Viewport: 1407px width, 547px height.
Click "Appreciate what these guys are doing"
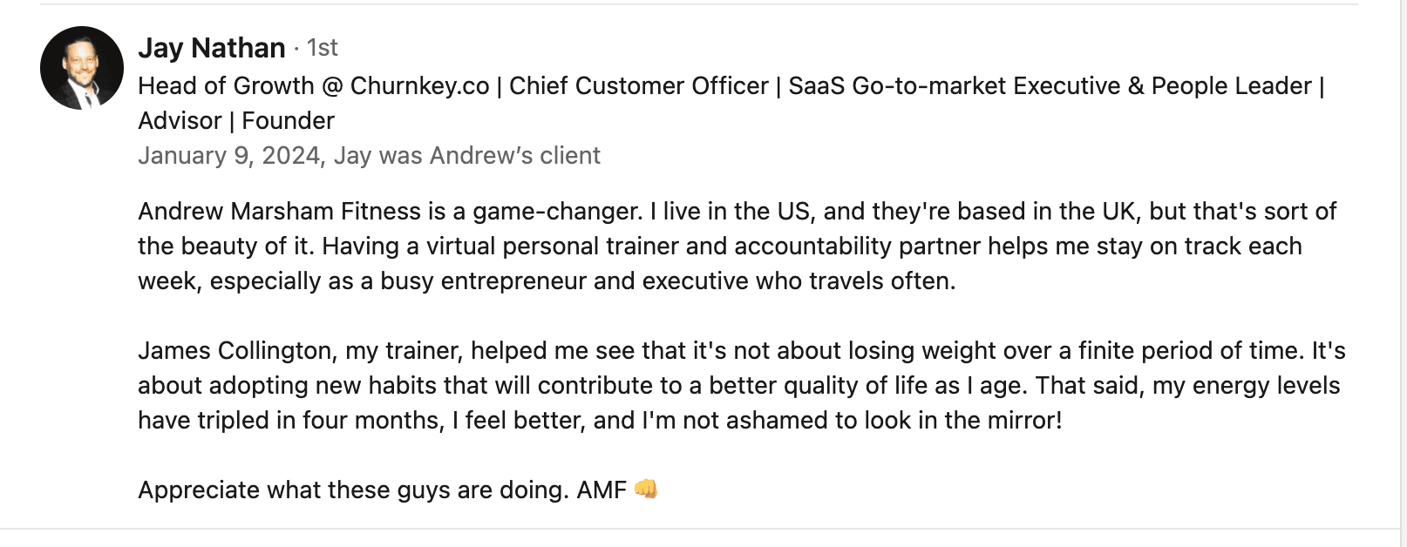(352, 490)
